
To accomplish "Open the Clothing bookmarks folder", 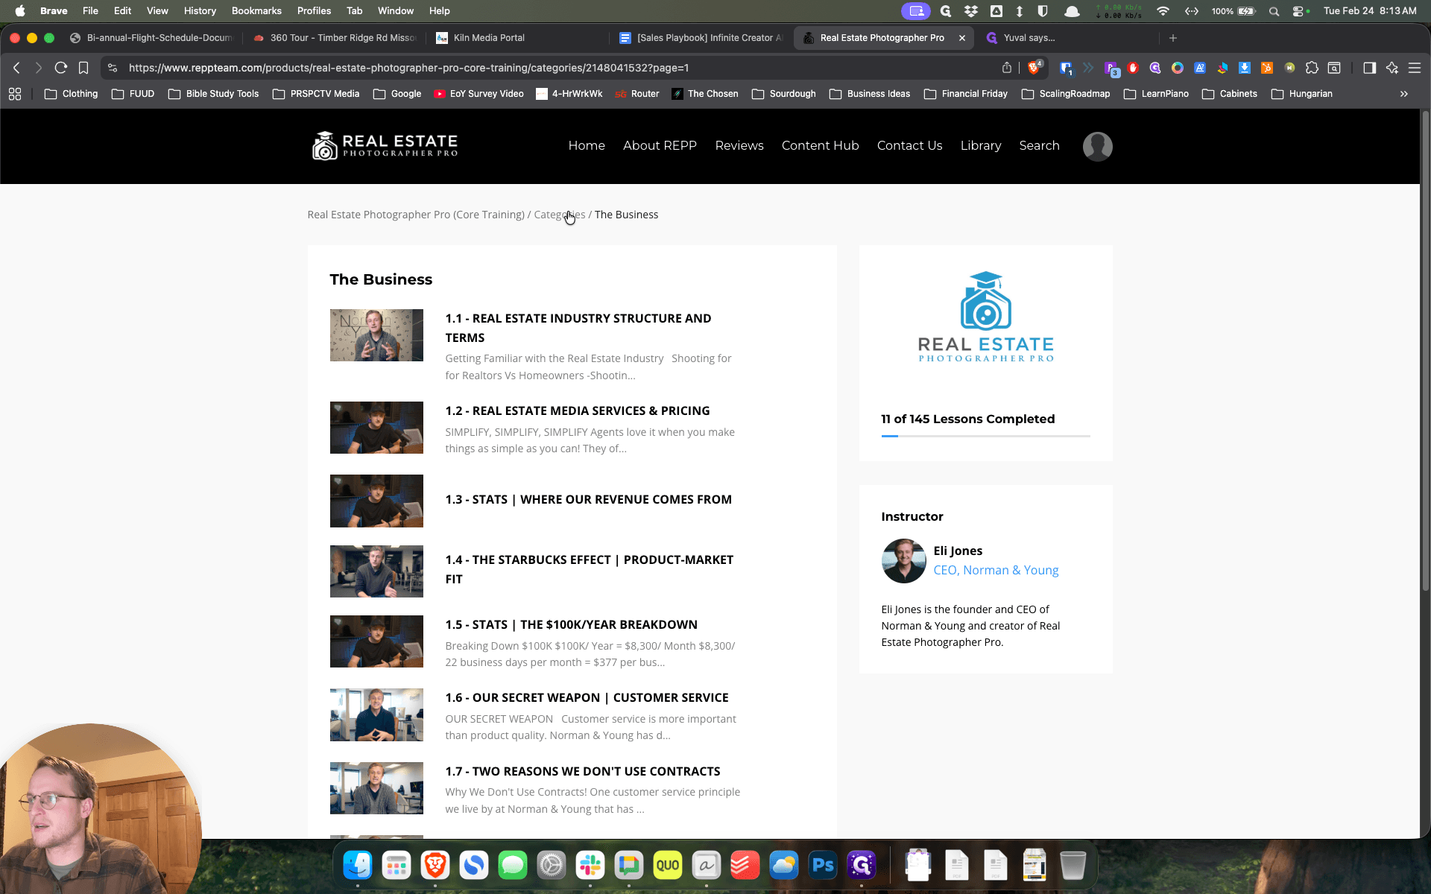I will click(x=72, y=94).
